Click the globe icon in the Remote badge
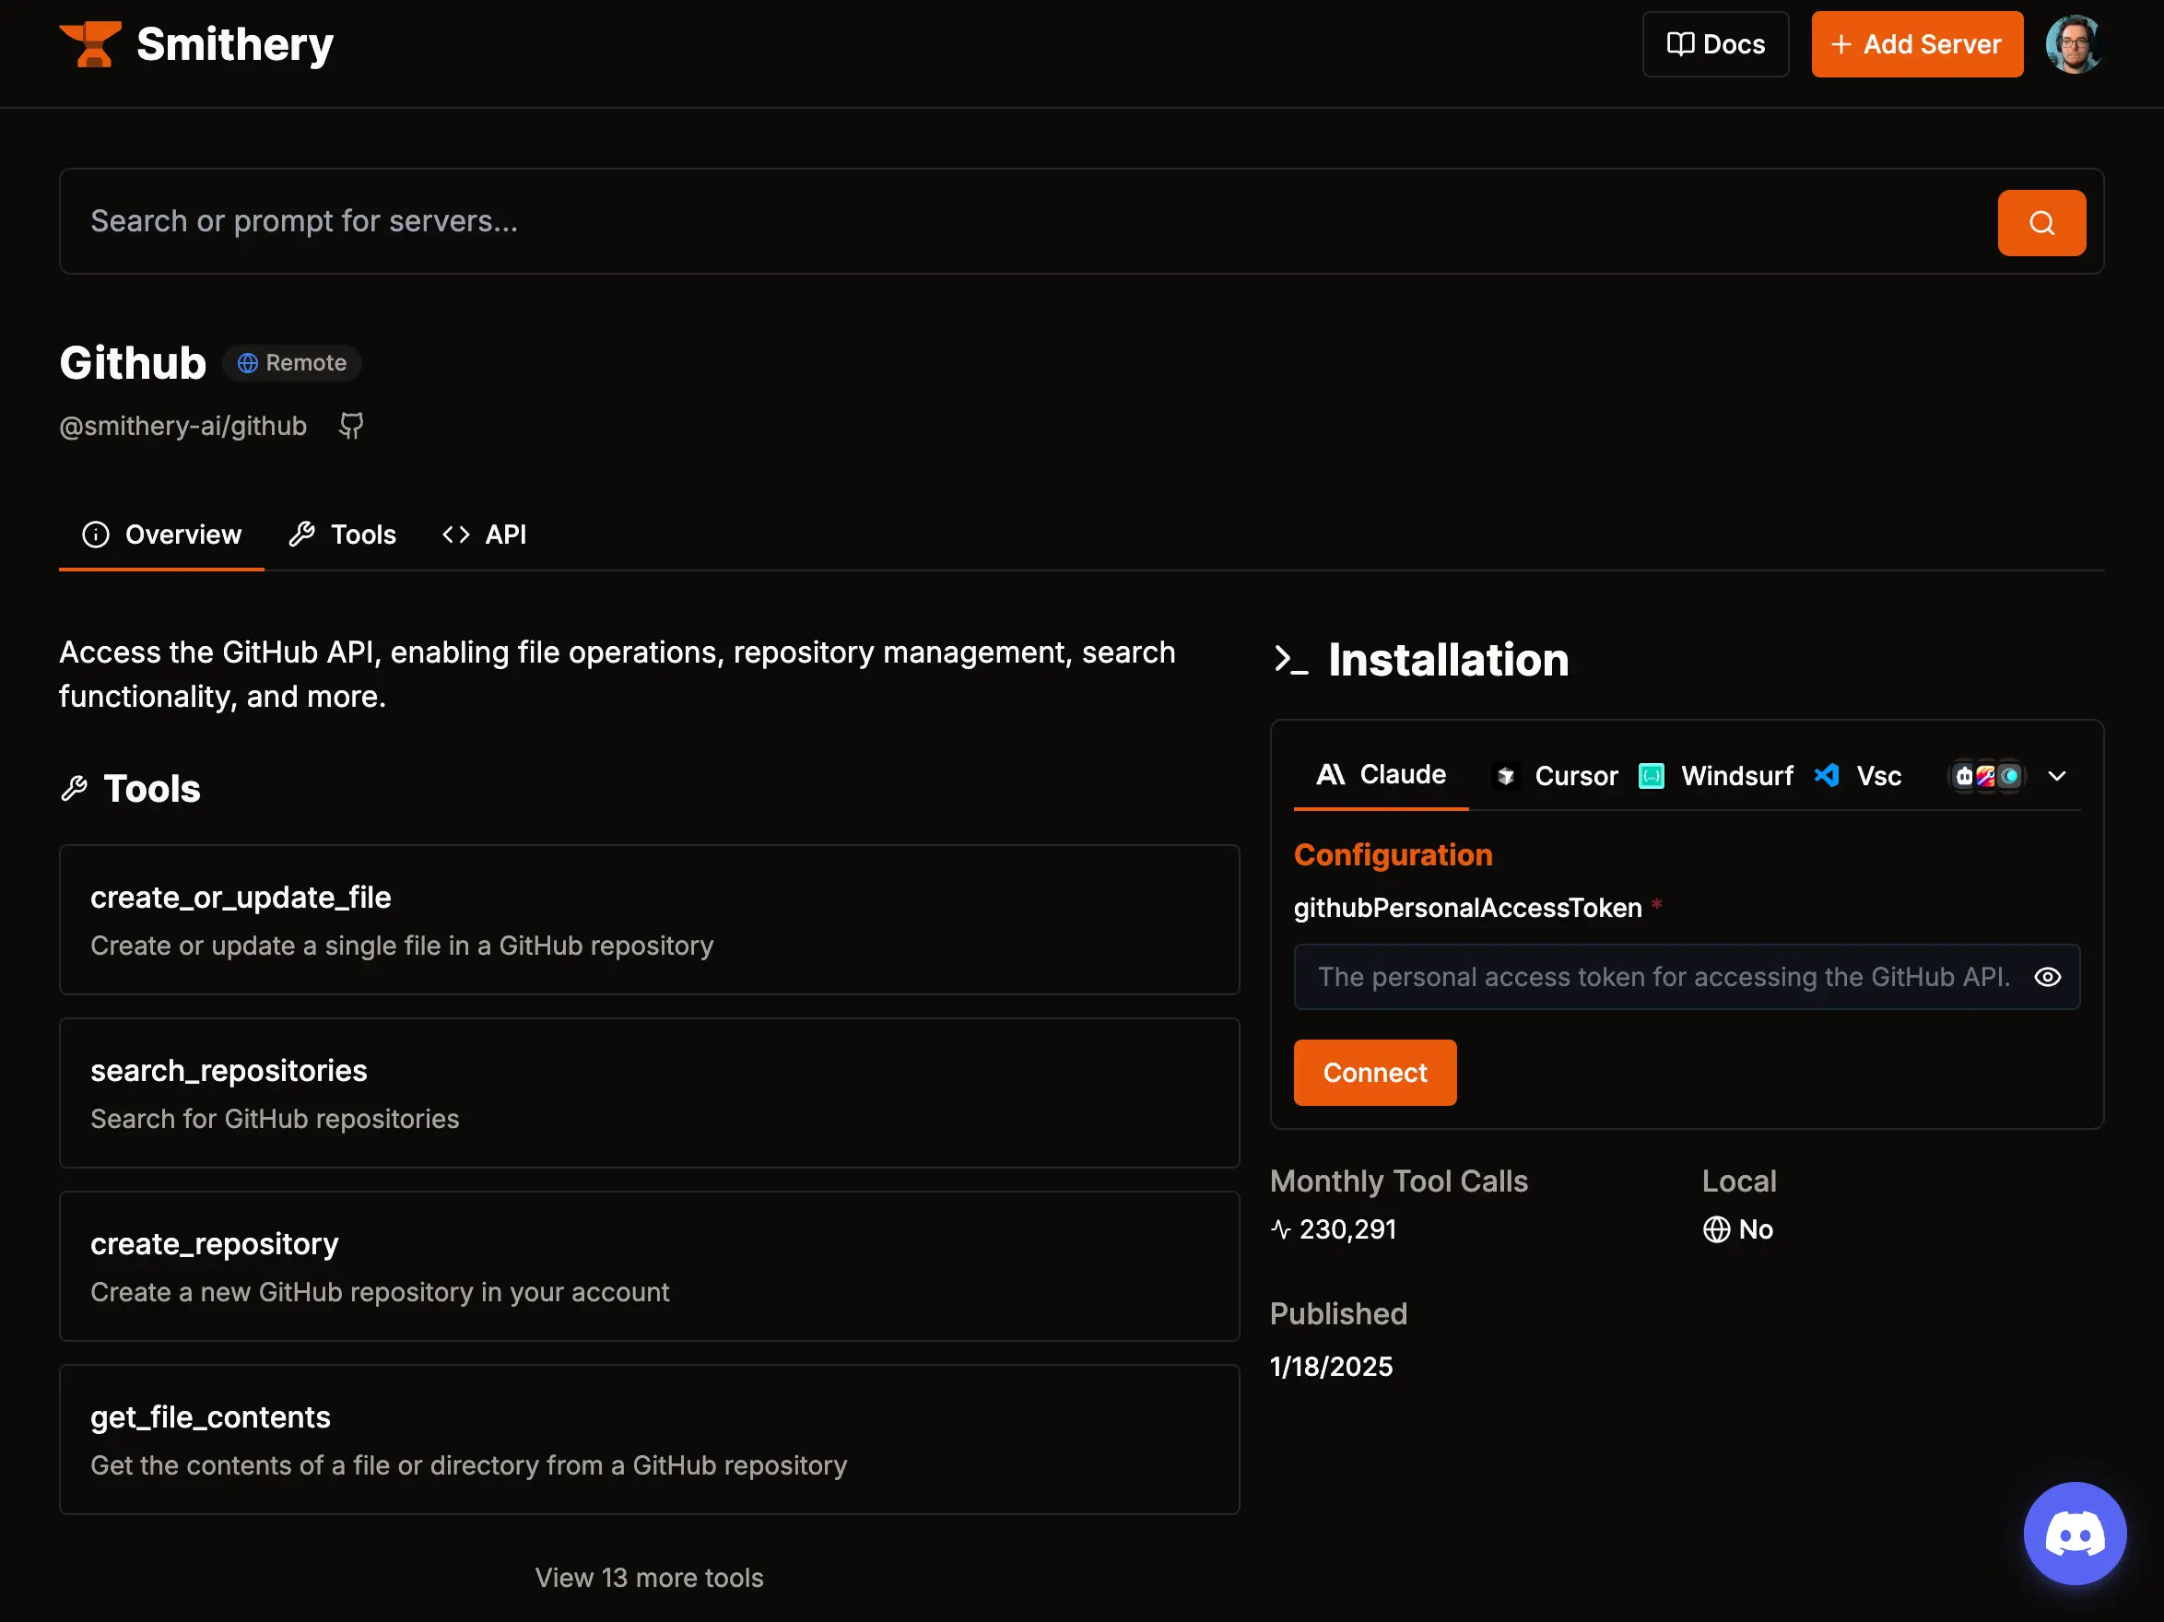Image resolution: width=2164 pixels, height=1622 pixels. 248,363
